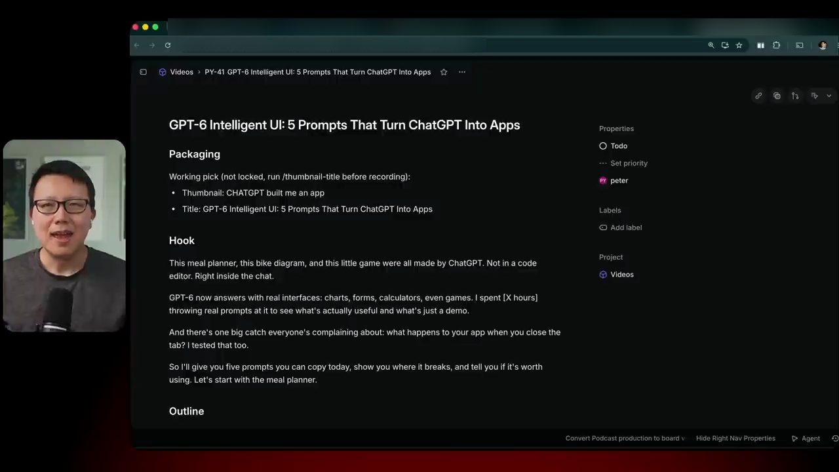839x472 pixels.
Task: Open the Videos project property
Action: (616, 275)
